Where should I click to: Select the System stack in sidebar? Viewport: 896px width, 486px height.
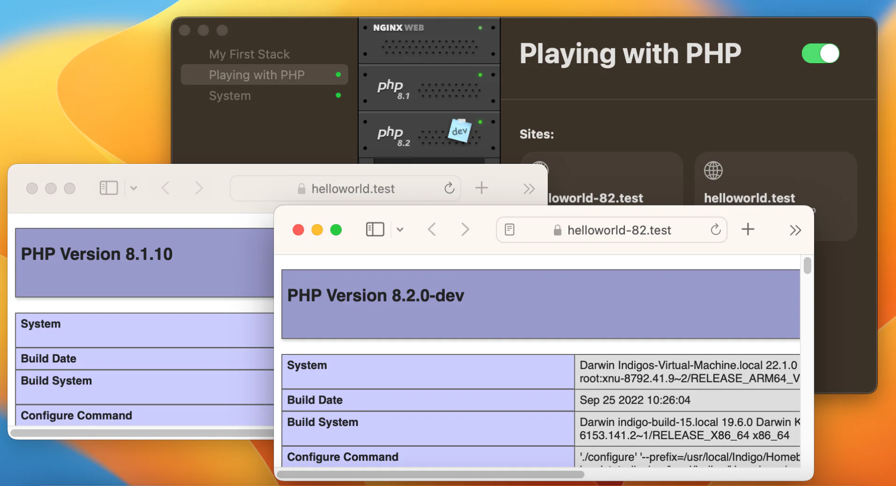pos(230,96)
